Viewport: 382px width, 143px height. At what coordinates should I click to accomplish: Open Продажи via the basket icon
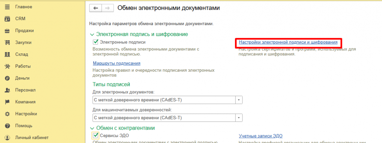coord(7,31)
